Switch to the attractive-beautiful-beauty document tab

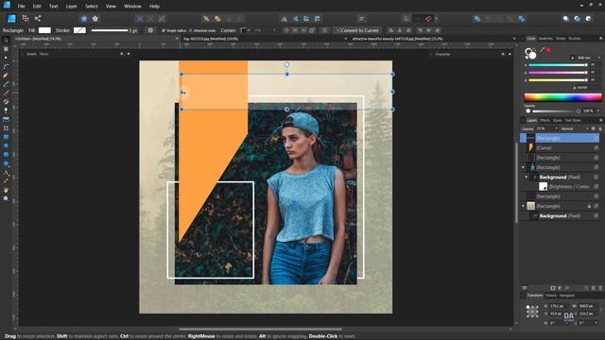coord(397,39)
